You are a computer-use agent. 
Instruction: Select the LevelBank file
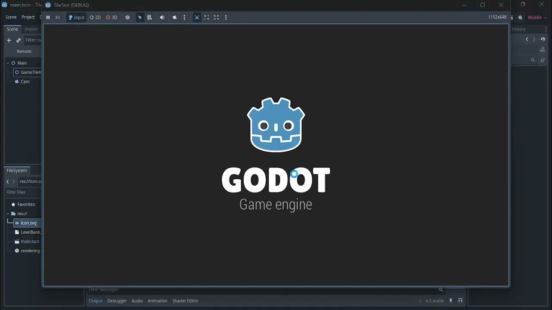(x=28, y=232)
